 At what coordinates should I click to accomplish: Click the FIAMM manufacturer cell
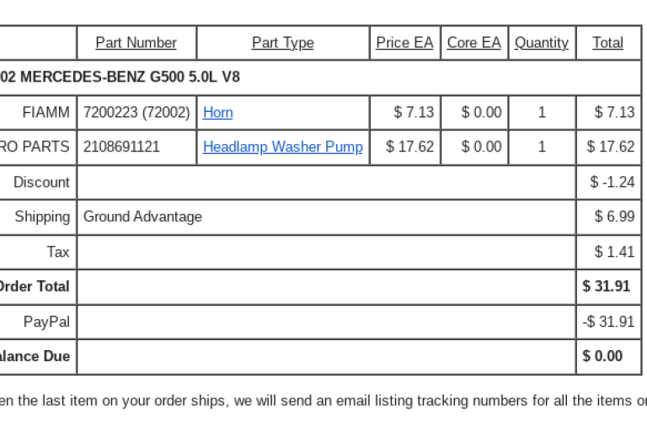[x=46, y=113]
